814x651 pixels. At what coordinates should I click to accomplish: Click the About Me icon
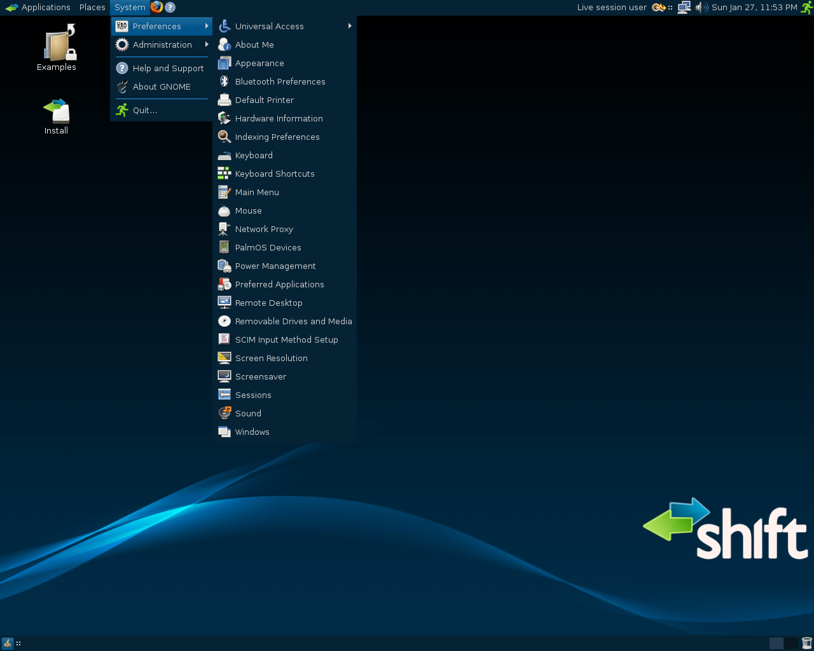coord(224,45)
